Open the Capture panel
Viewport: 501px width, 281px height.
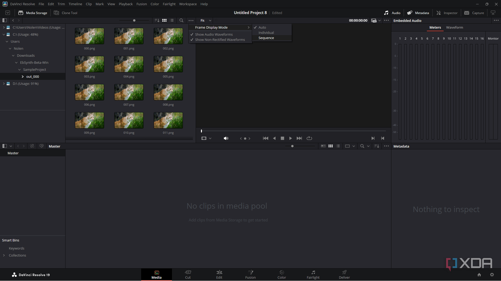[x=474, y=13]
